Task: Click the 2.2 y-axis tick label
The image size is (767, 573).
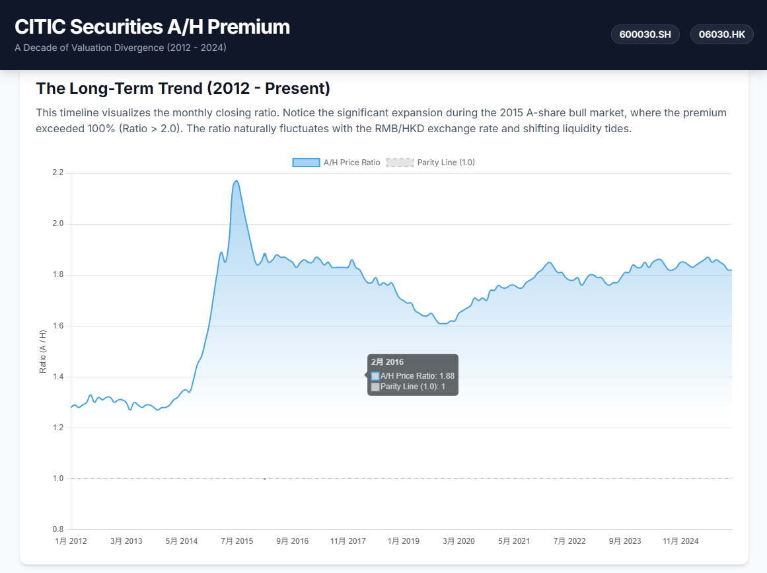Action: coord(57,173)
